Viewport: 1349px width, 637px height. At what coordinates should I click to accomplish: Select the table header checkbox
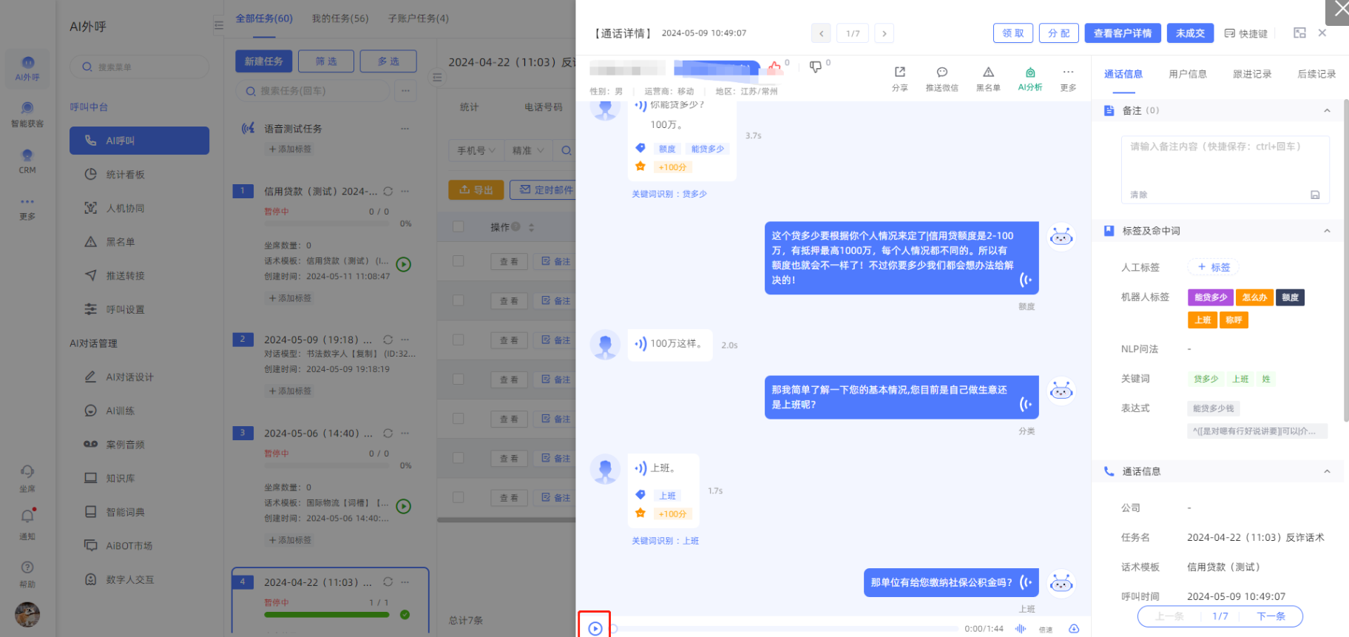[459, 226]
